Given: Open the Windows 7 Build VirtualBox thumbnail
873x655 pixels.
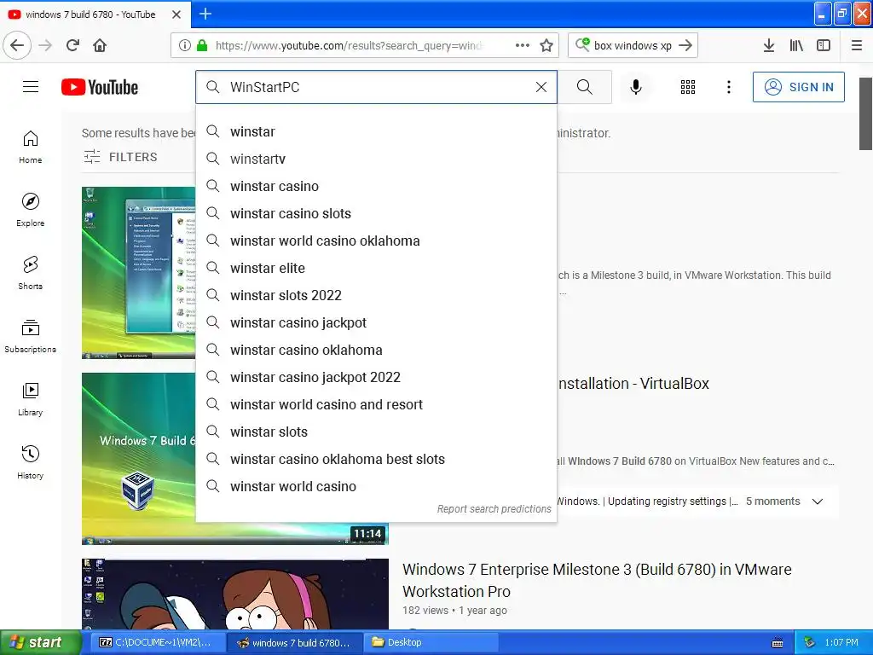Looking at the screenshot, I should [138, 458].
